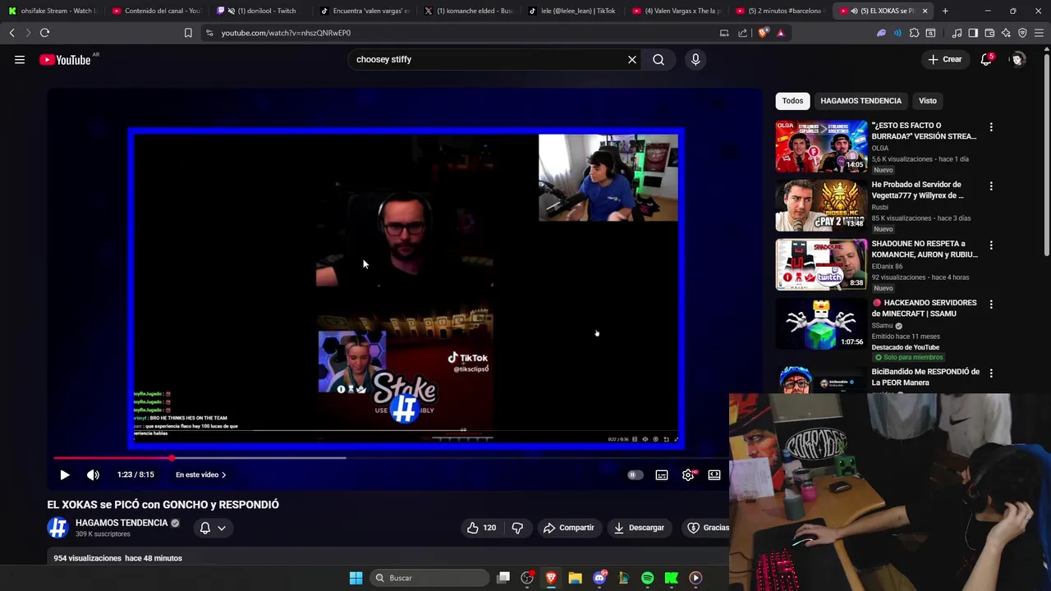The height and width of the screenshot is (591, 1051).
Task: Open OBS Studio from the taskbar
Action: (527, 578)
